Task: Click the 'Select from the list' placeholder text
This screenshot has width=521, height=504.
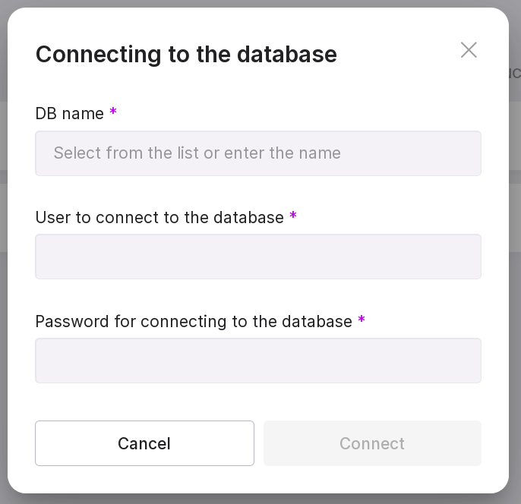Action: pyautogui.click(x=197, y=153)
